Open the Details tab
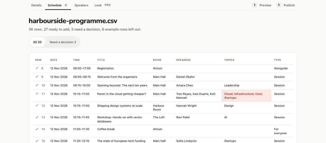This screenshot has width=326, height=143. [36, 5]
